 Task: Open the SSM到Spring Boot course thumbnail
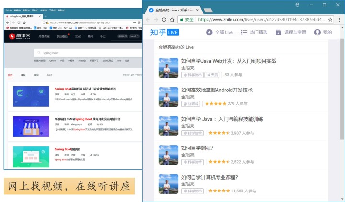click(x=31, y=125)
